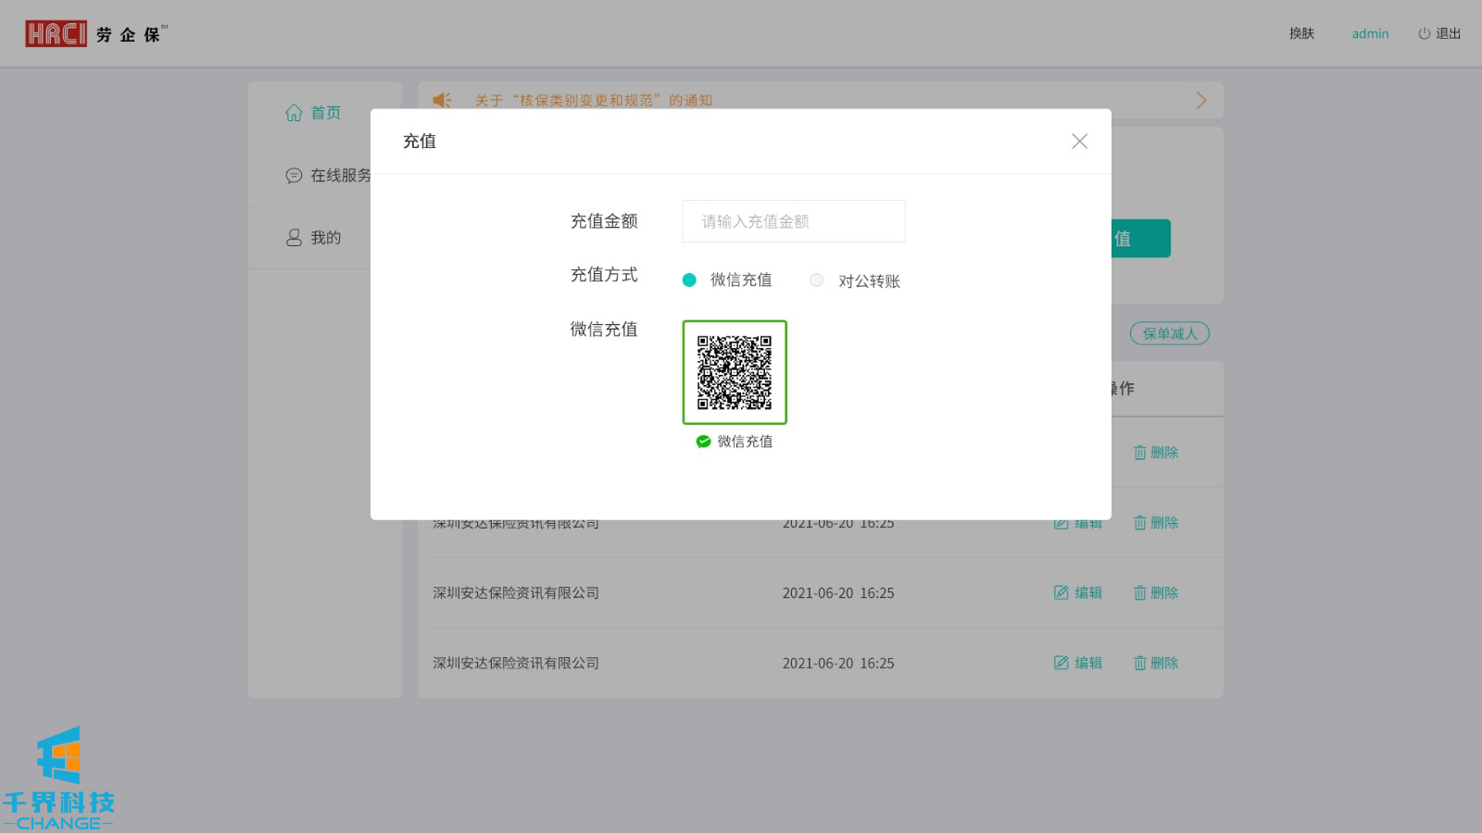Click the HRCI 劳企保 logo
The width and height of the screenshot is (1482, 833).
[95, 34]
